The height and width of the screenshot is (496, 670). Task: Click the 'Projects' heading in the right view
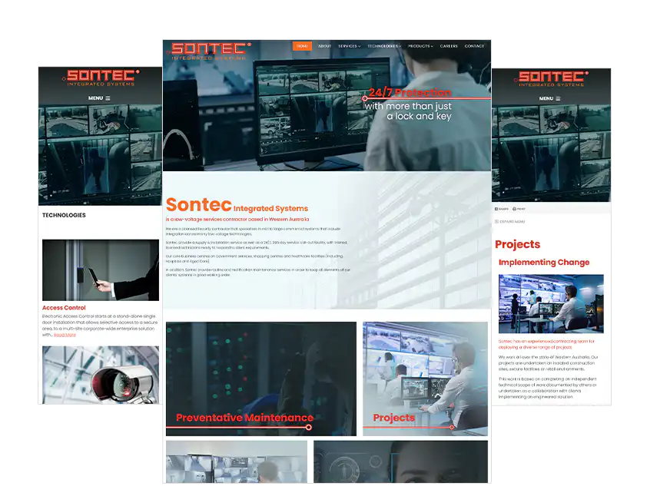[517, 244]
